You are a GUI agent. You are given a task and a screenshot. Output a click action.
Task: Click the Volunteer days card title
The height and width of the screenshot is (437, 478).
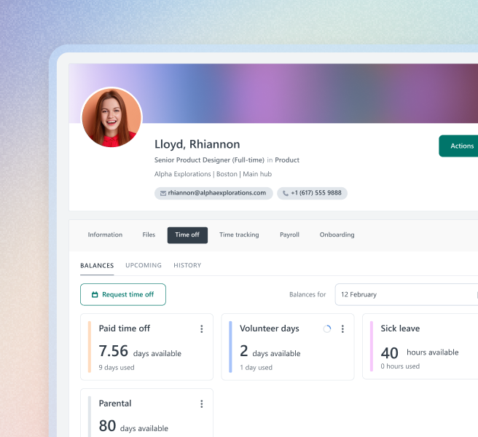click(x=270, y=328)
